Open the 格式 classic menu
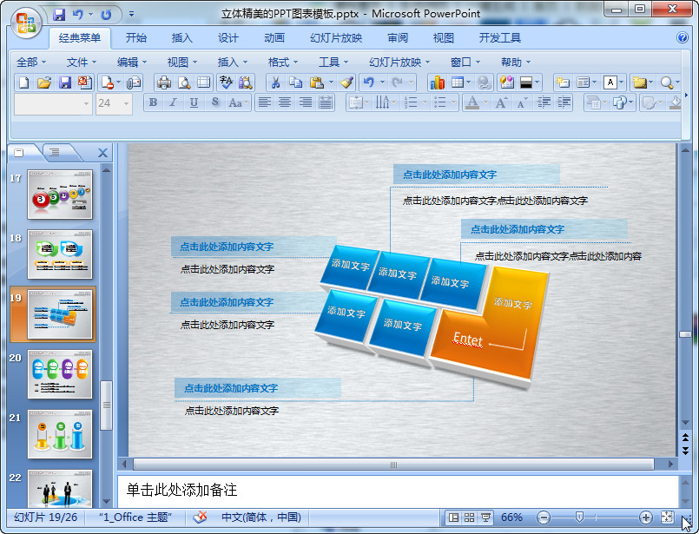This screenshot has width=699, height=534. point(282,62)
